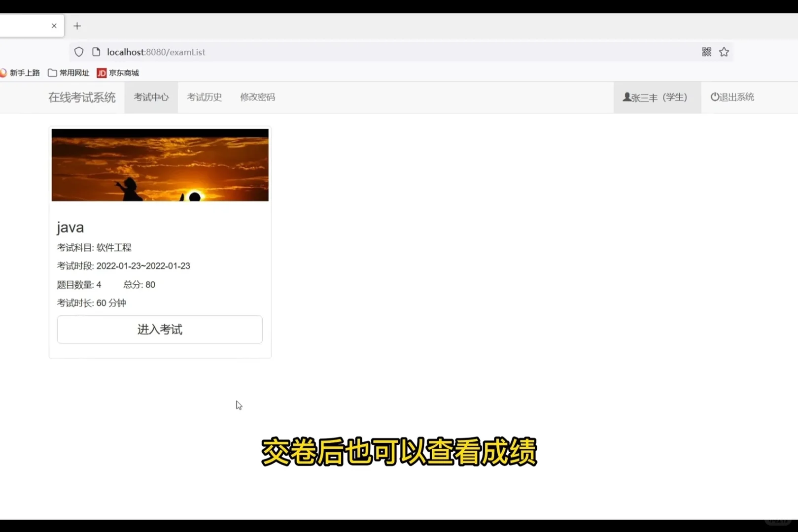Click inside the browser address bar

(345, 52)
